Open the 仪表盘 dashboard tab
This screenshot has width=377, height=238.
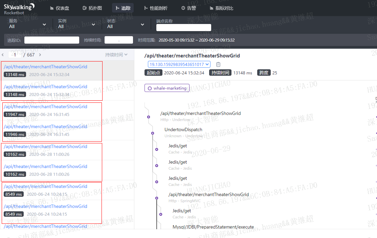coord(60,8)
